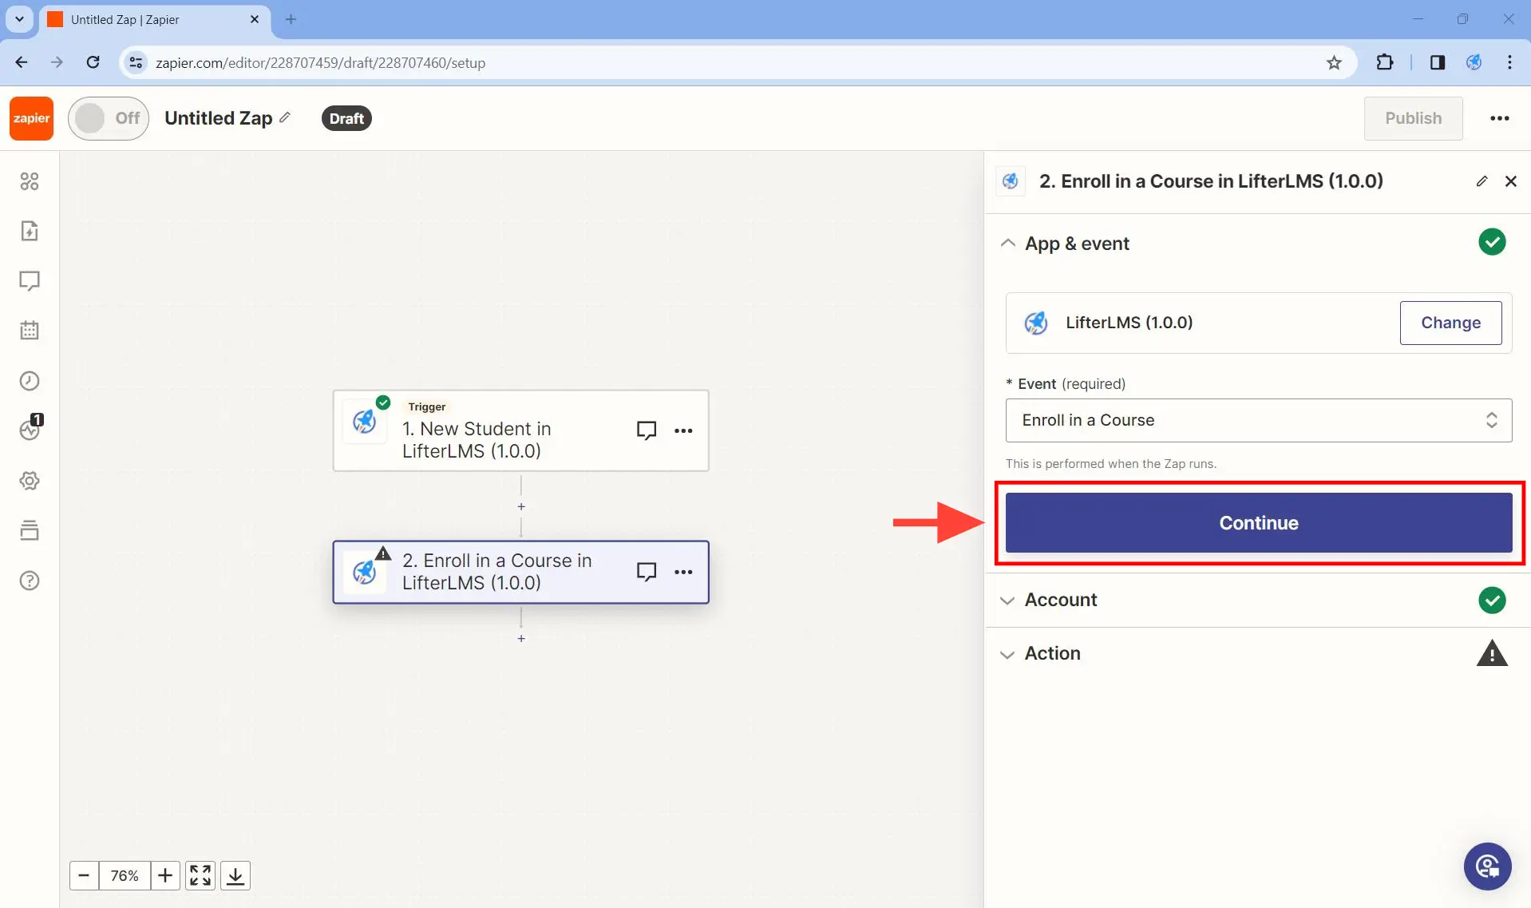Fit the Zap diagram to view
Screen dimensions: 1531x908
pos(200,875)
